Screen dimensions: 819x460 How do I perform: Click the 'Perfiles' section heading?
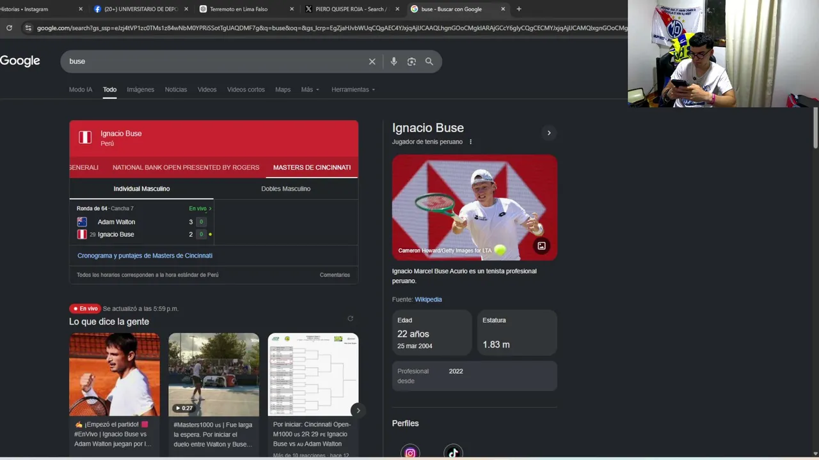[406, 423]
